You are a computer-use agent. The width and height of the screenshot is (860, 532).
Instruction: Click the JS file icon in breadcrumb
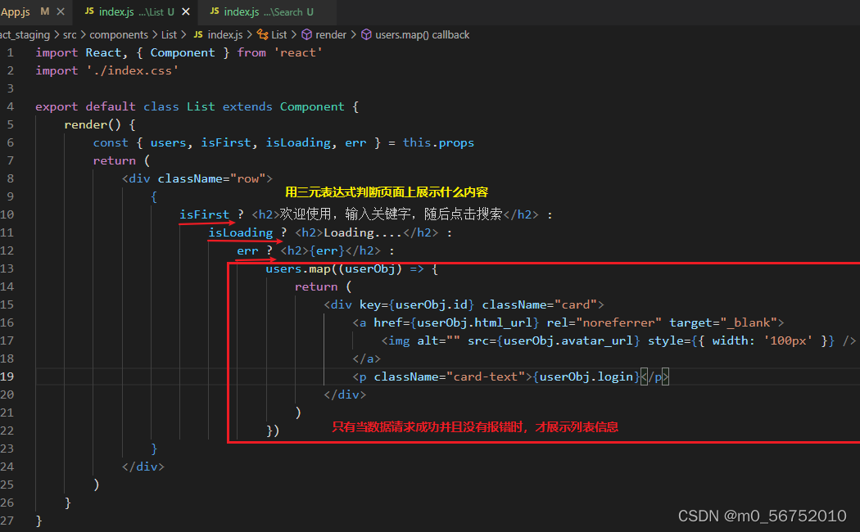point(198,34)
